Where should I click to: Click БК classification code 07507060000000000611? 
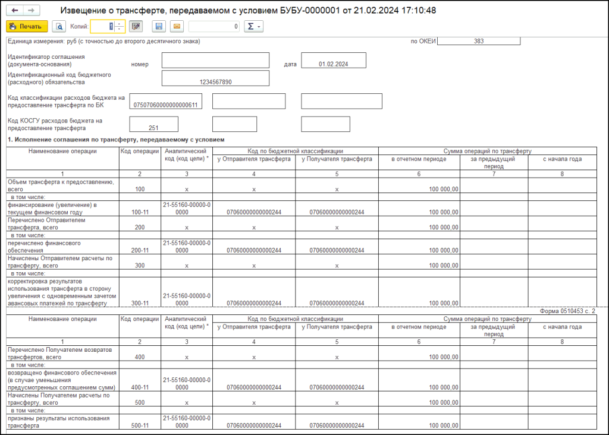click(x=166, y=102)
